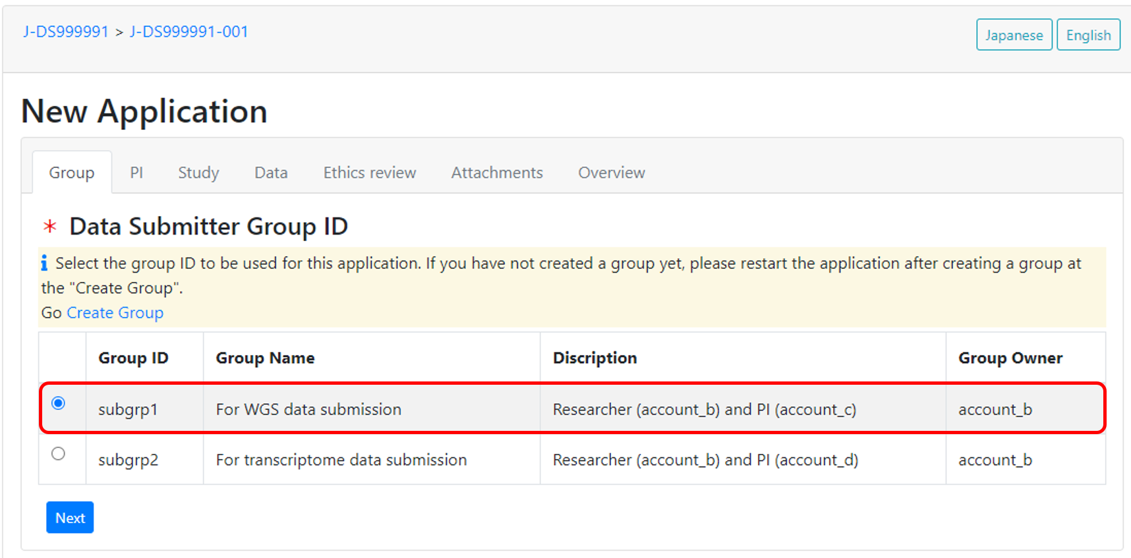Click the blue info icon

pyautogui.click(x=44, y=264)
